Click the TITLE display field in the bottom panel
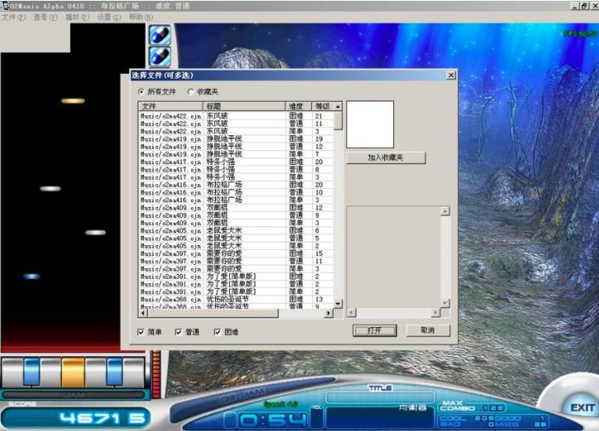Viewport: 599px width, 431px height. [x=380, y=397]
